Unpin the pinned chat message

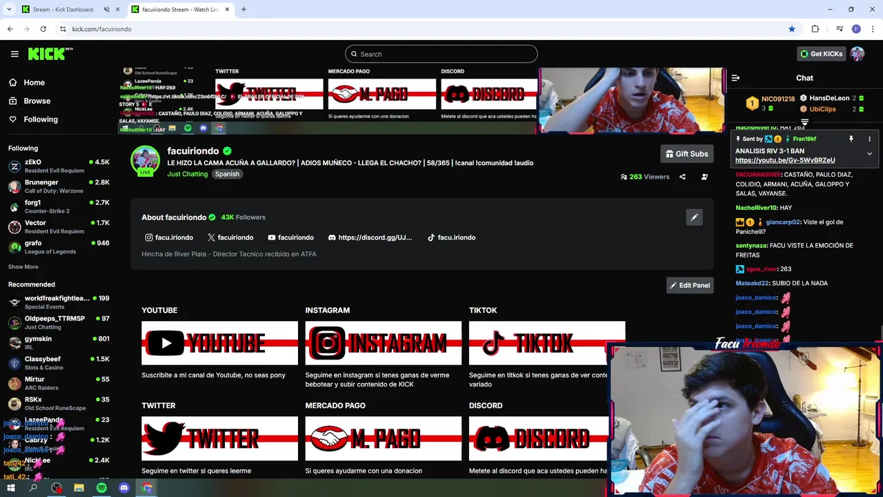point(851,139)
